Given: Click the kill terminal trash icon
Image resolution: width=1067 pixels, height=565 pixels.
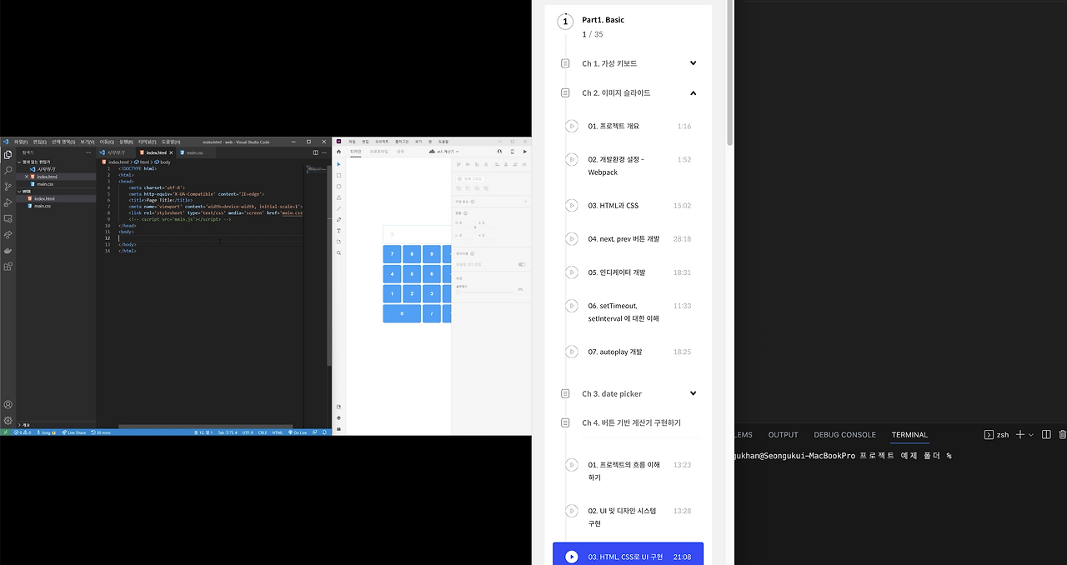Looking at the screenshot, I should (1062, 435).
